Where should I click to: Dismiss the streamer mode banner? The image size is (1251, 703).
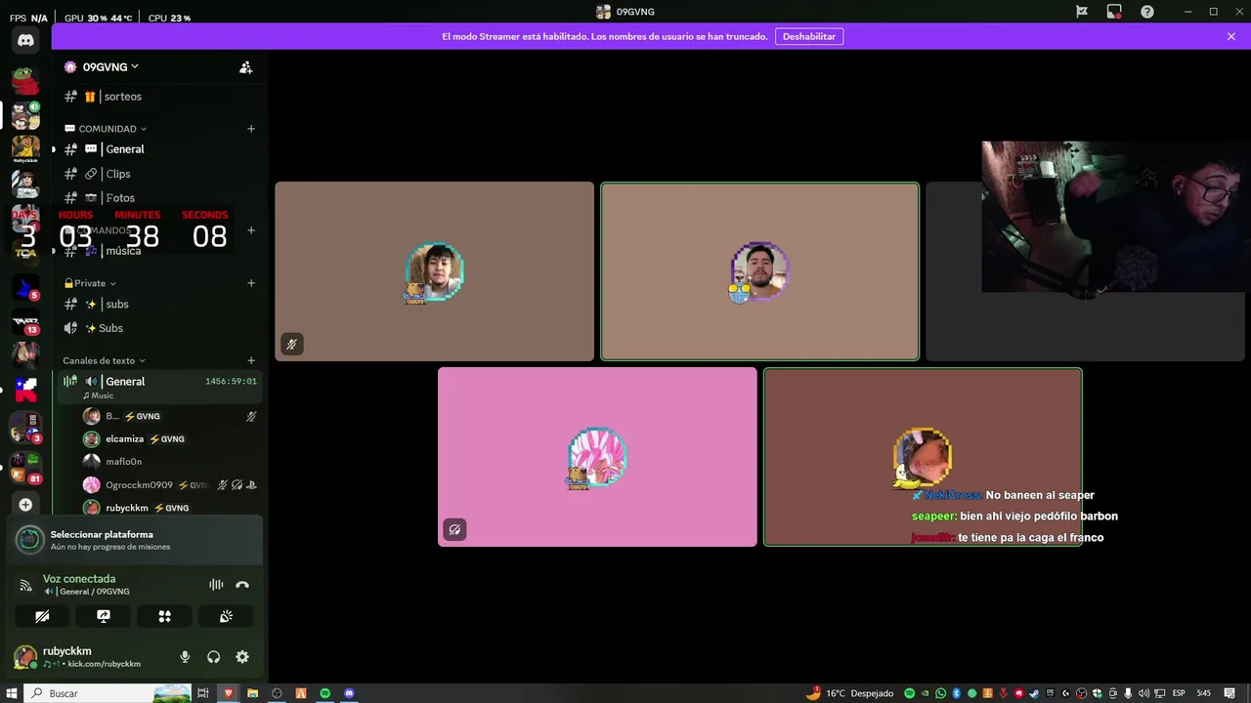click(1231, 36)
